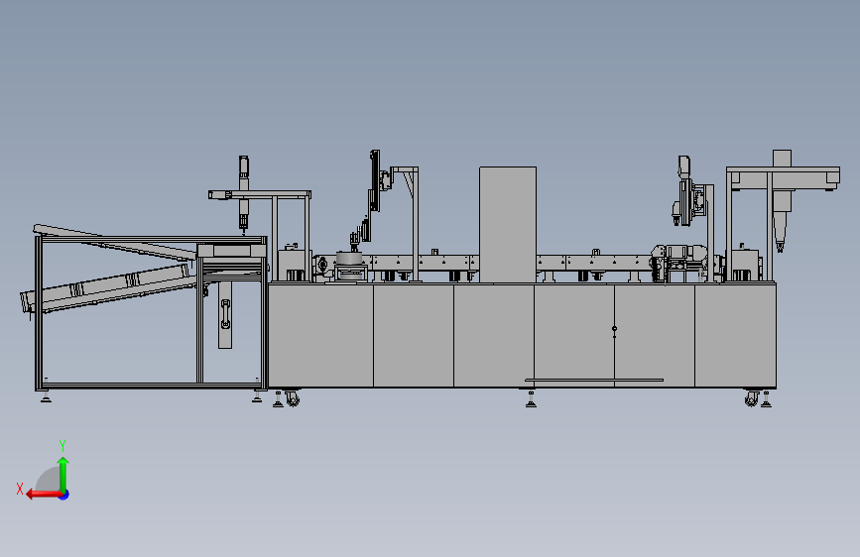Select the cabinet door lock on the base frame
The height and width of the screenshot is (557, 860).
(614, 329)
